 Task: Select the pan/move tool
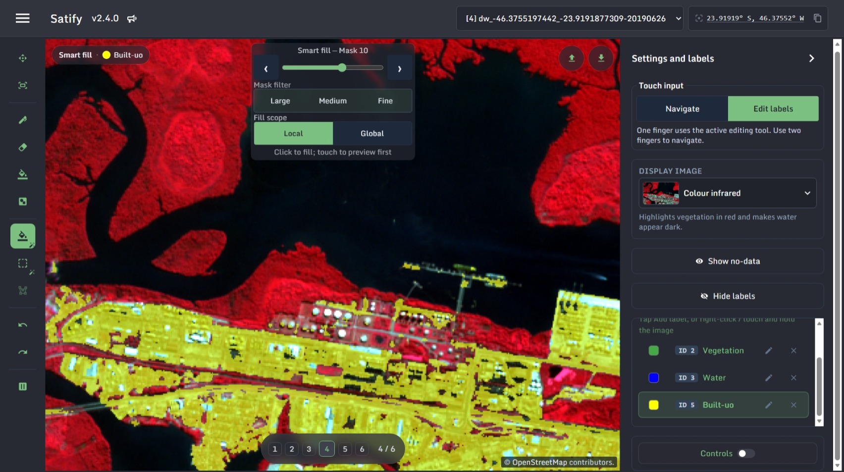[23, 58]
